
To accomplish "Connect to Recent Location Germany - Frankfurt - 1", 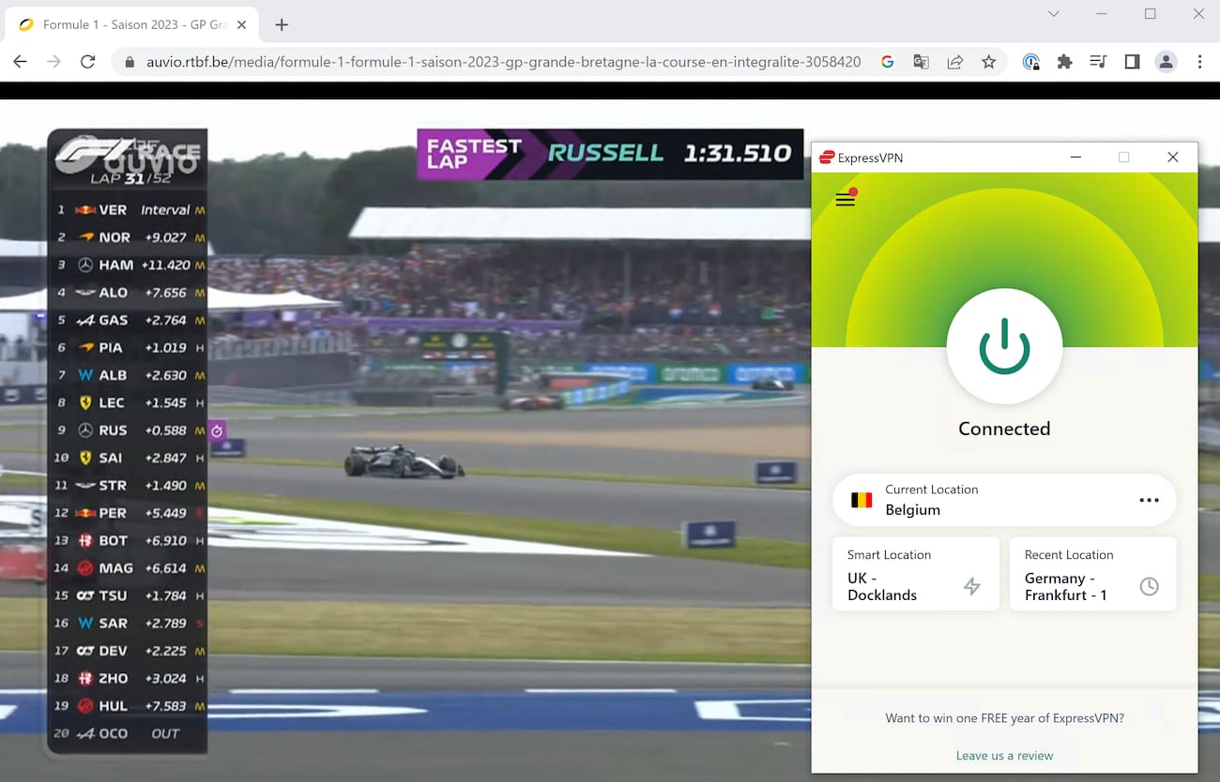I will [x=1092, y=574].
